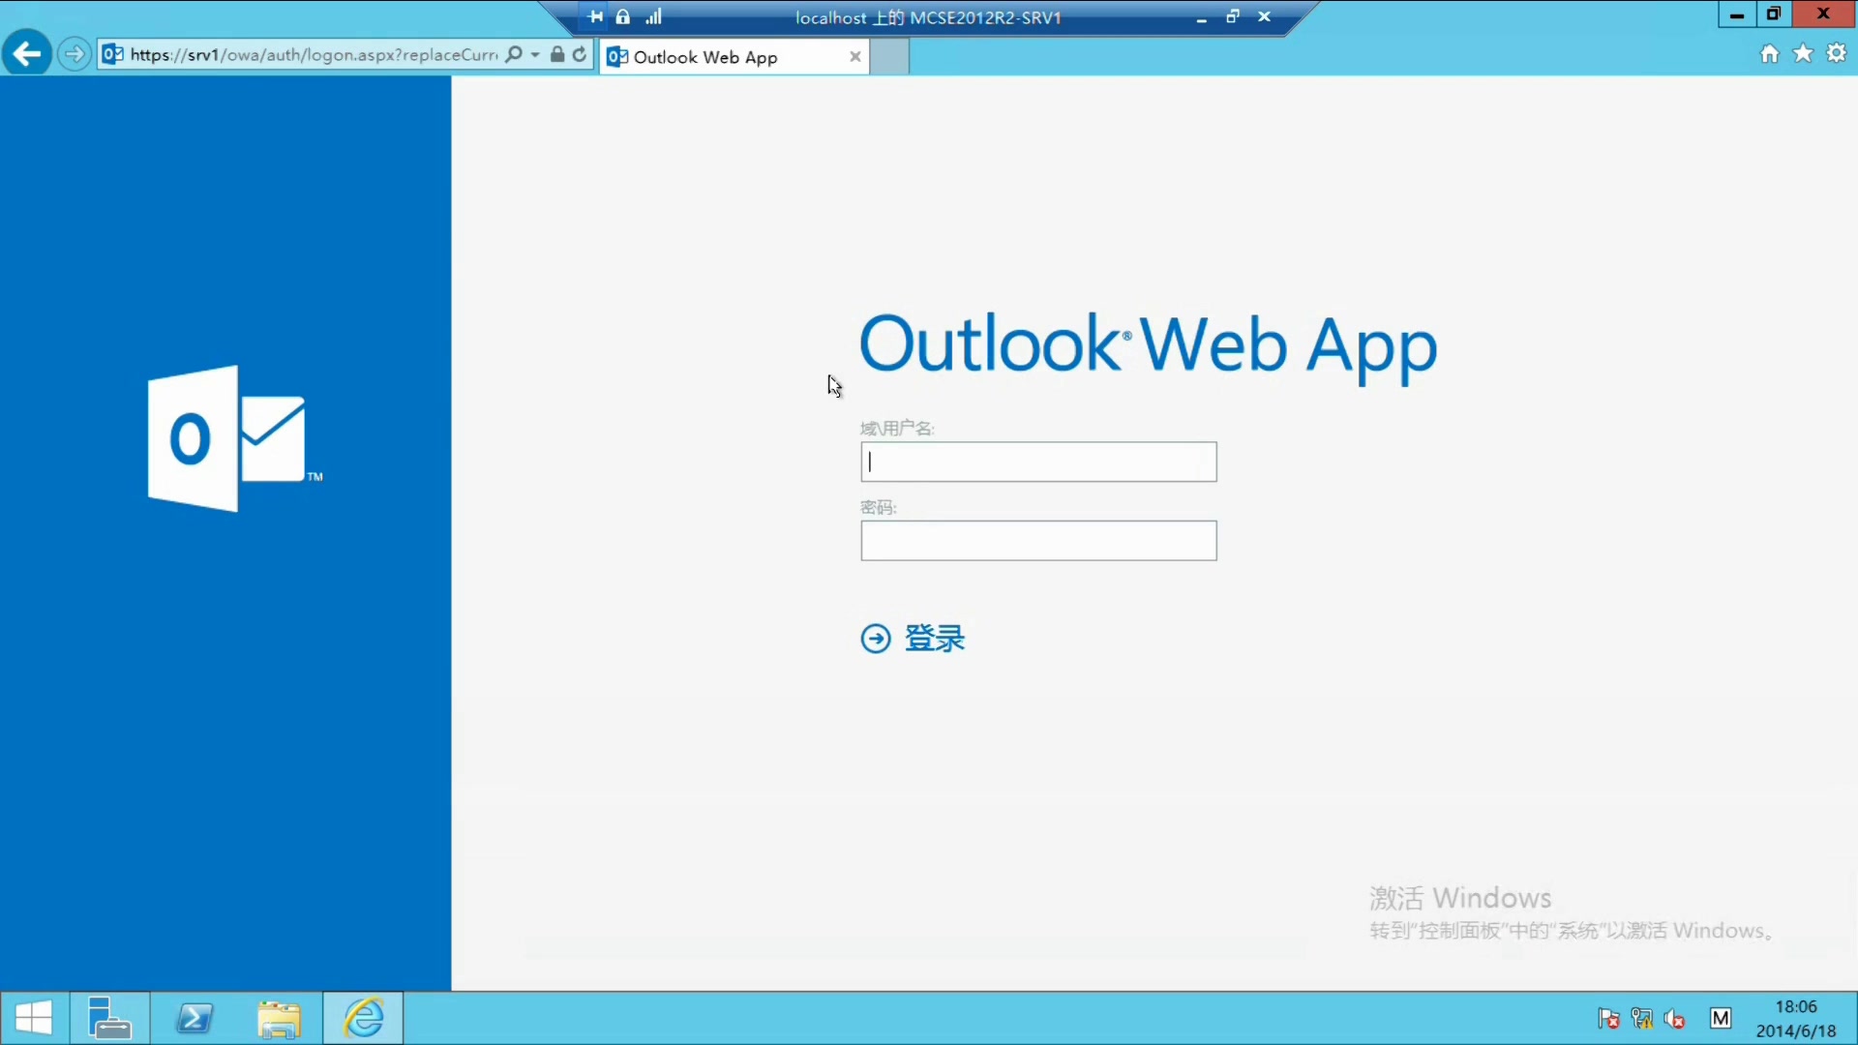Image resolution: width=1858 pixels, height=1045 pixels.
Task: Click the browser Back arrow button
Action: coord(27,54)
